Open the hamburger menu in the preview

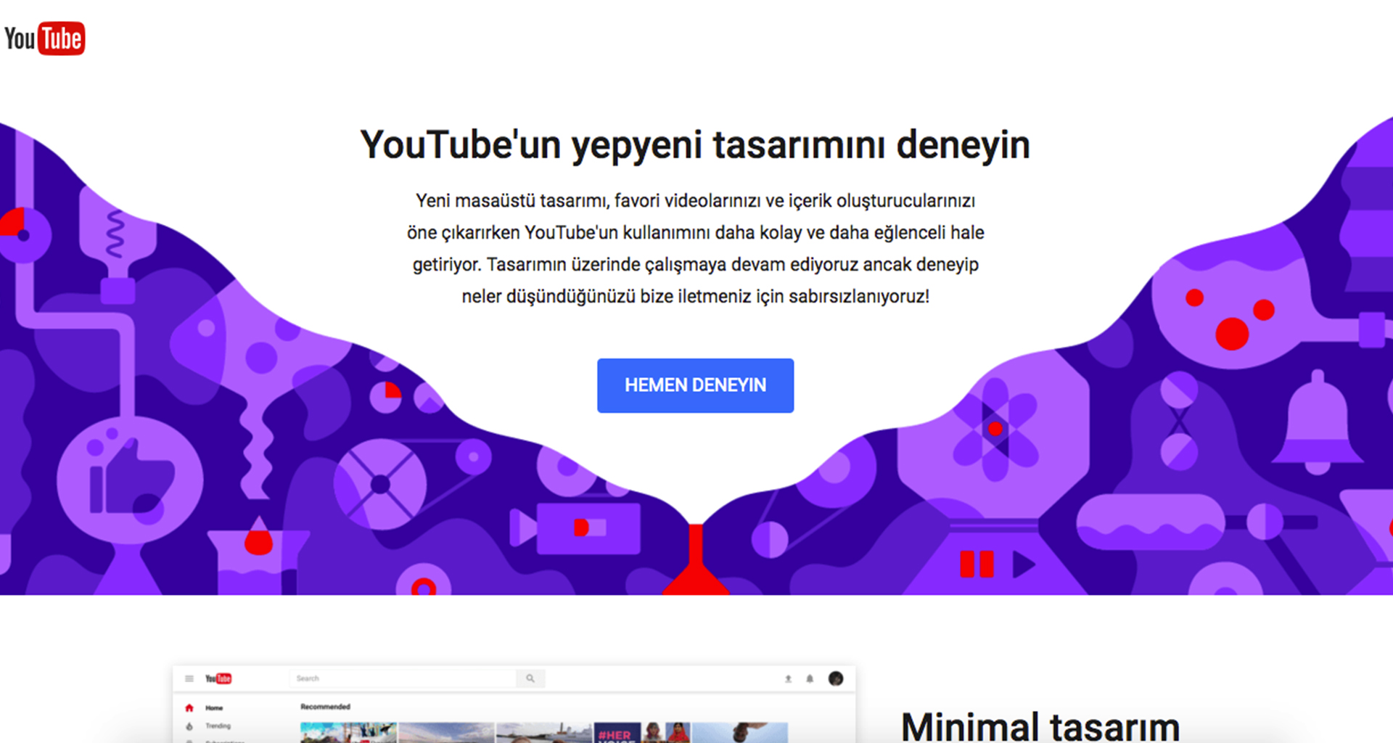pos(189,678)
